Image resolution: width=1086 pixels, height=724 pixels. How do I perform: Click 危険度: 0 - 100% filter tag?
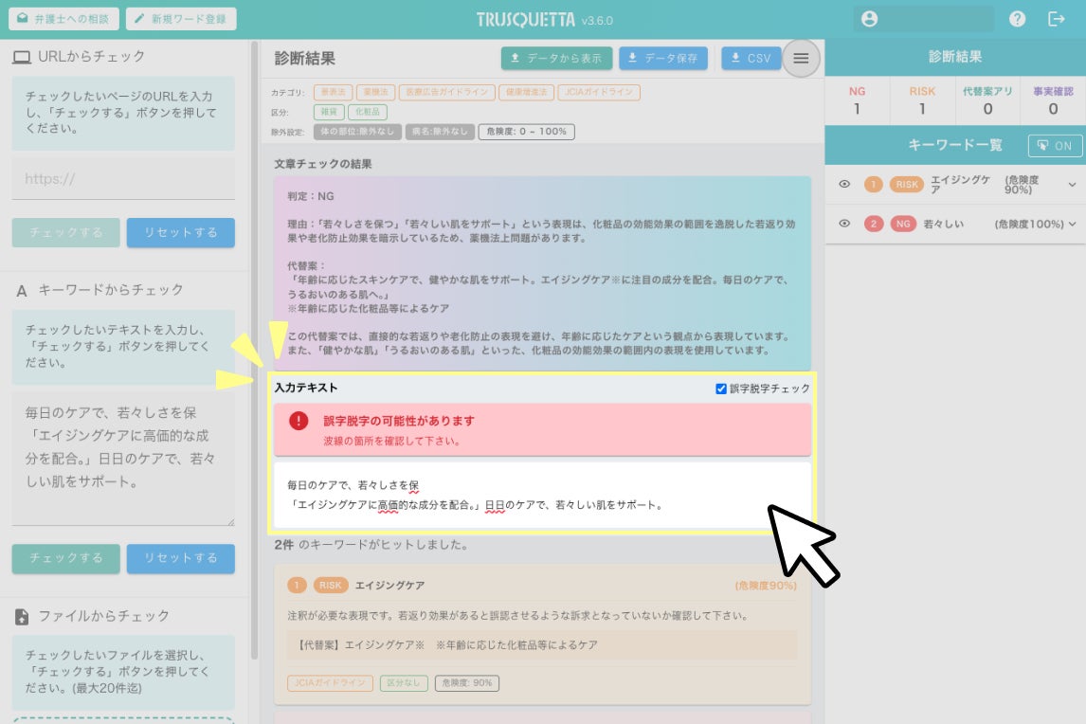click(x=526, y=132)
